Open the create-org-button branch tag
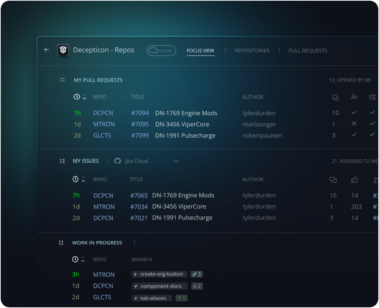379x308 pixels. point(159,274)
